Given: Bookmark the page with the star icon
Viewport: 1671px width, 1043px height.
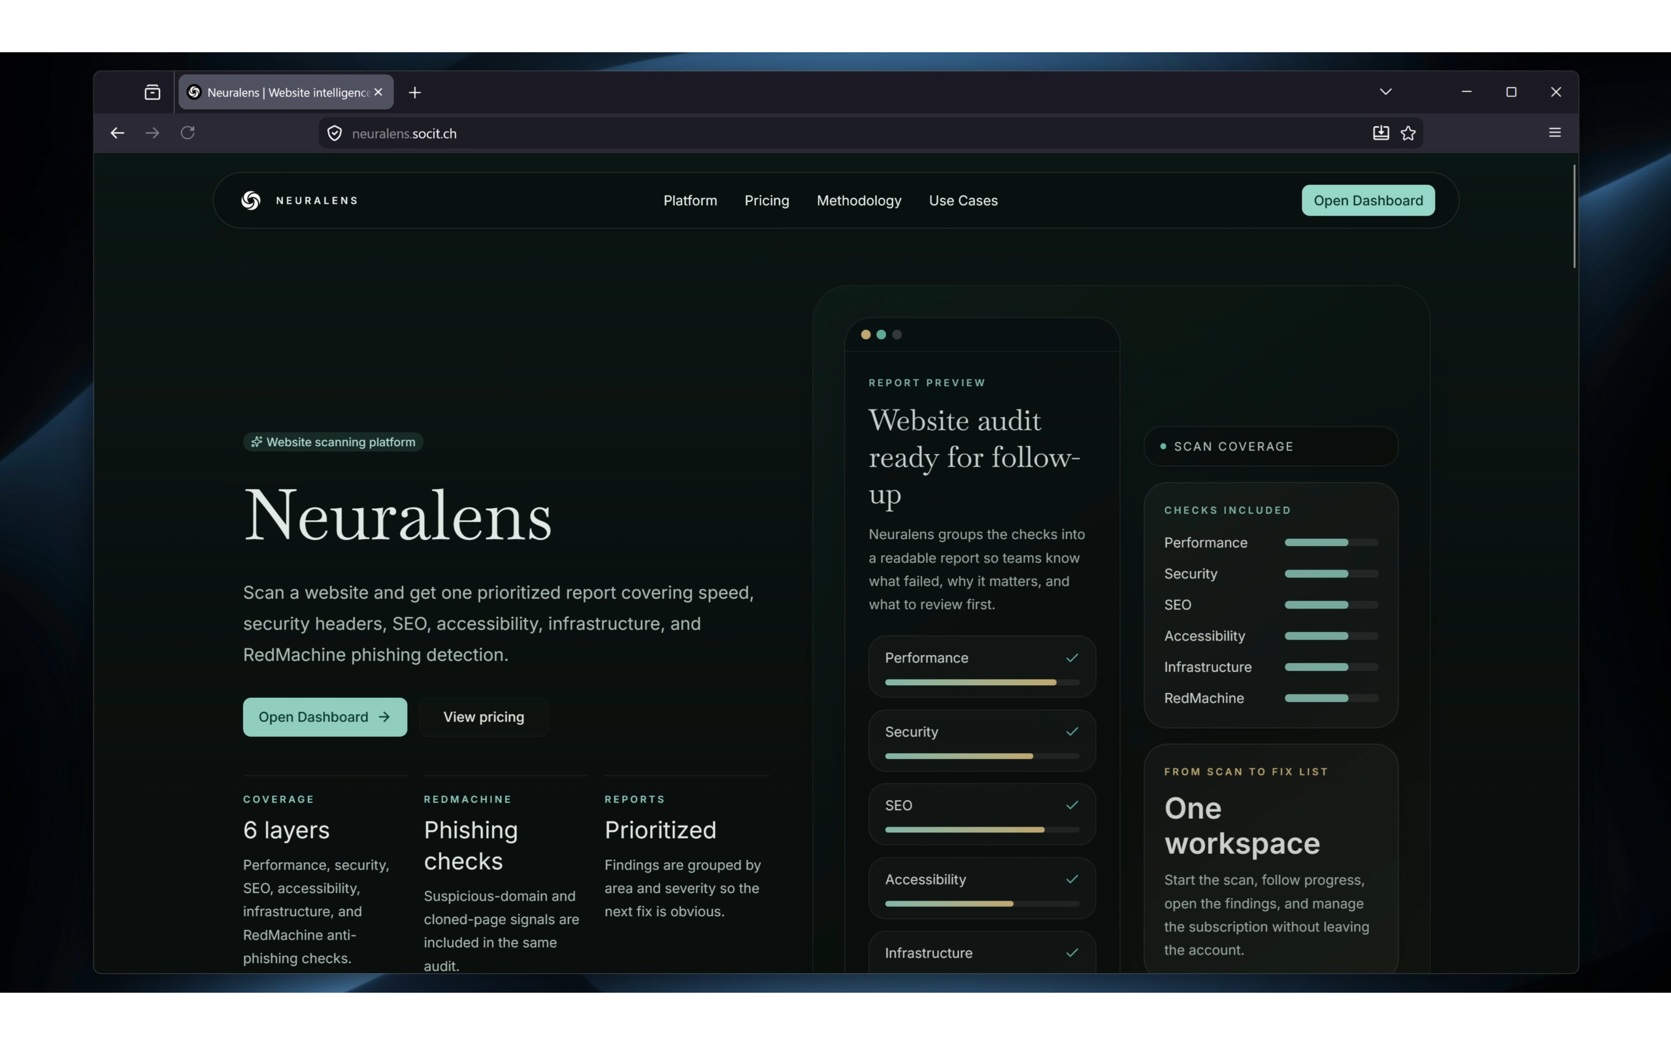Looking at the screenshot, I should coord(1408,133).
